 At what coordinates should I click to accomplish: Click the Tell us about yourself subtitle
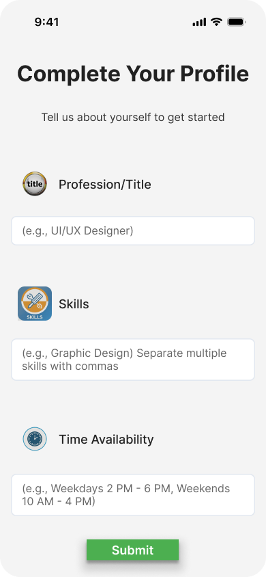(x=133, y=118)
